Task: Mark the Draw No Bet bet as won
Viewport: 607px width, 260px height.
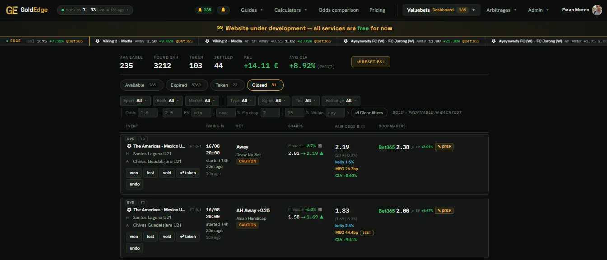Action: pos(134,172)
